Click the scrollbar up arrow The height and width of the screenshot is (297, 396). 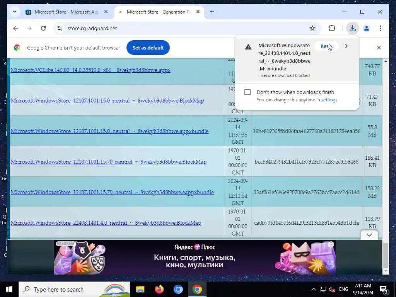tap(386, 61)
